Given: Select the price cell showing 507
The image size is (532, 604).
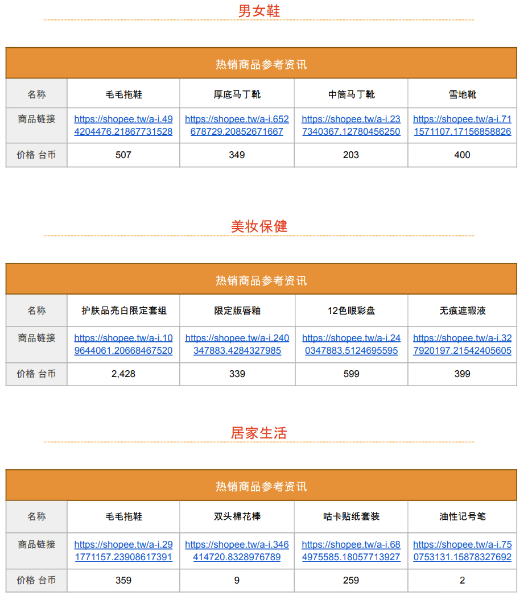Looking at the screenshot, I should pos(122,155).
